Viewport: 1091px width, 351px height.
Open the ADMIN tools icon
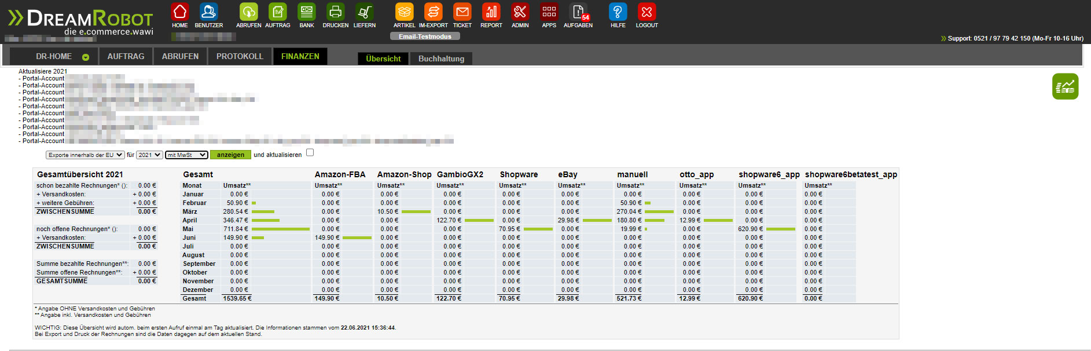pos(520,12)
